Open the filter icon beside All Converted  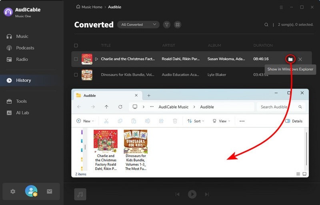[x=167, y=24]
